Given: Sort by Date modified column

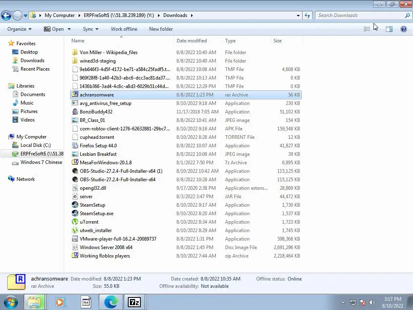Looking at the screenshot, I should point(192,41).
